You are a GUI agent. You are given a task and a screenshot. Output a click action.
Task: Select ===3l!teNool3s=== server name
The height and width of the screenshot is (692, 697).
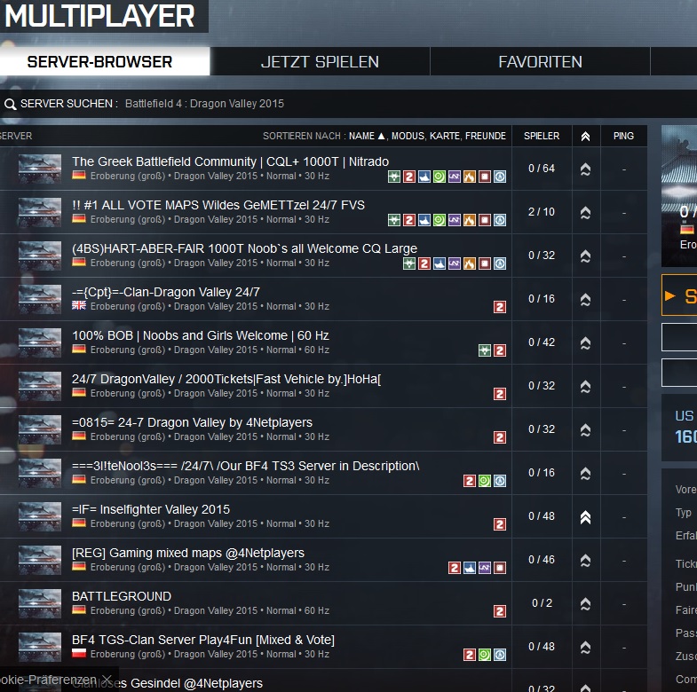246,466
